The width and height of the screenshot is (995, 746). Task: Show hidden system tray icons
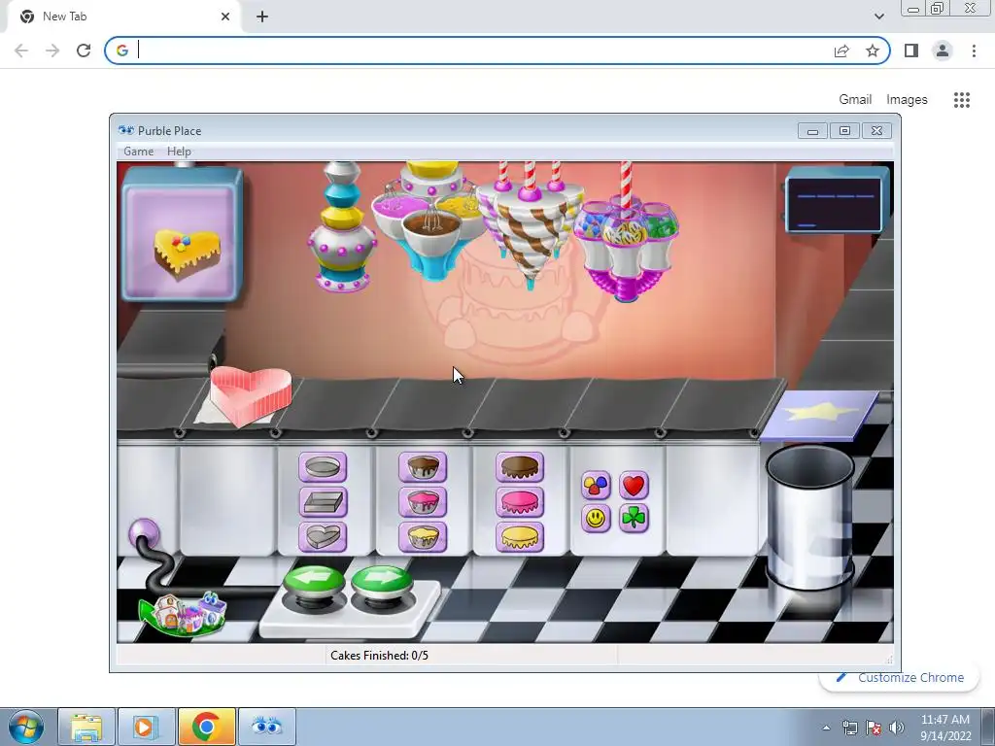[826, 728]
